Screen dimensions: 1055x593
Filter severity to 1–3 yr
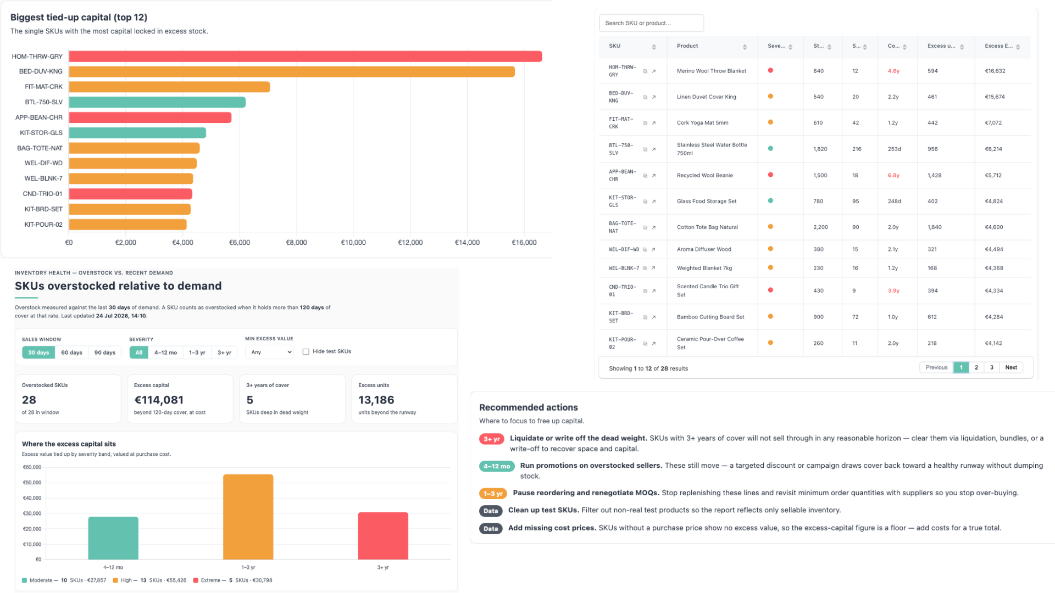197,353
